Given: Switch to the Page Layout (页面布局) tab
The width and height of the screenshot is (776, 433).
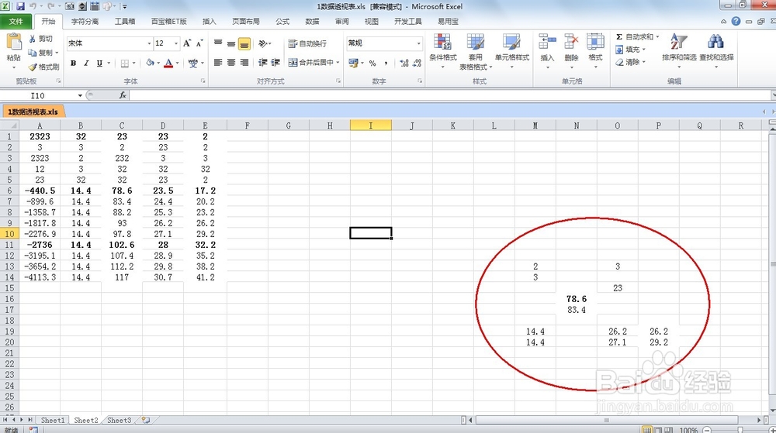Looking at the screenshot, I should [245, 21].
